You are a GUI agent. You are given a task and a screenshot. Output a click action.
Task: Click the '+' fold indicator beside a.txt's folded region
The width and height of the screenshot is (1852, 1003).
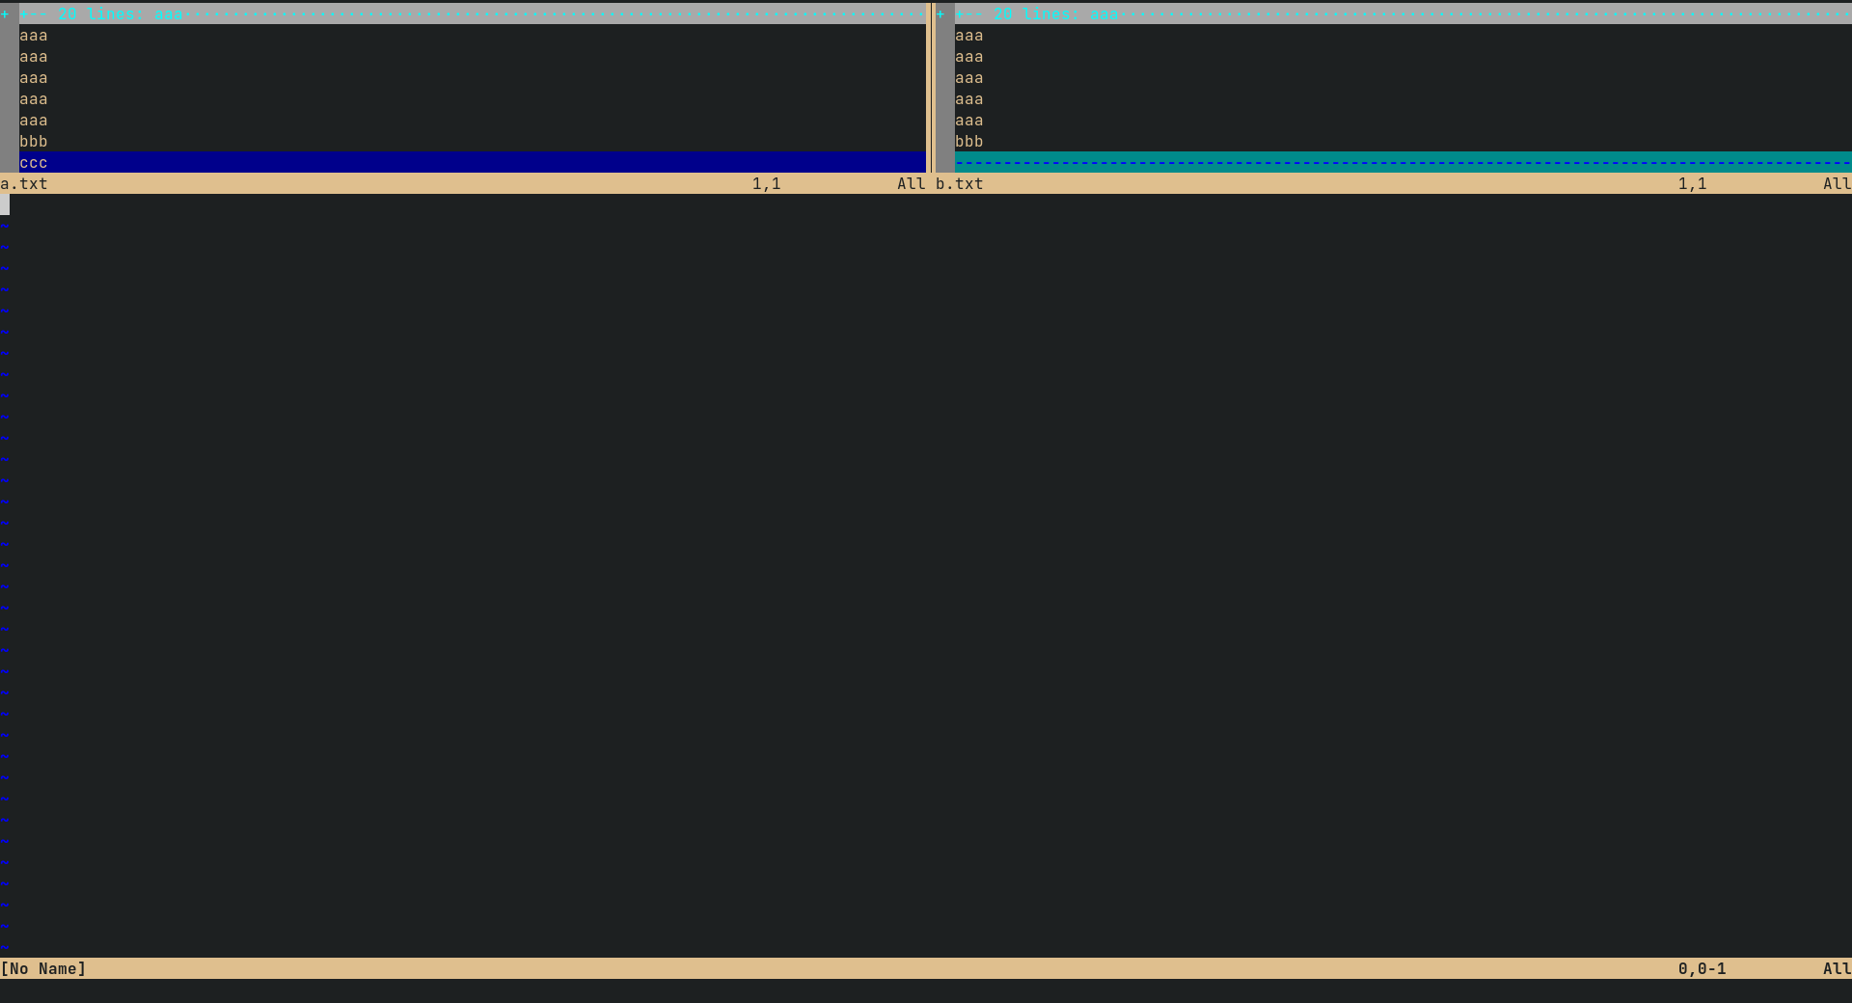(7, 14)
